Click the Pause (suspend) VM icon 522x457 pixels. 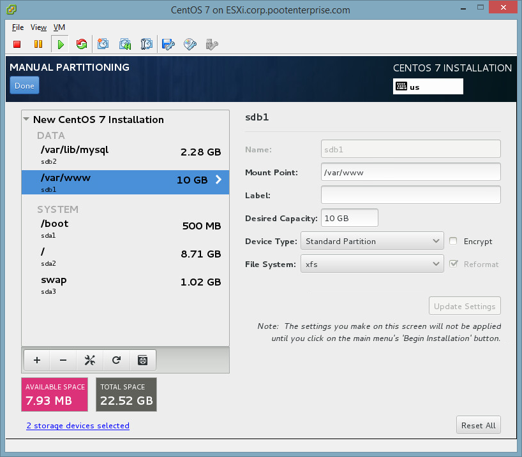(x=38, y=44)
